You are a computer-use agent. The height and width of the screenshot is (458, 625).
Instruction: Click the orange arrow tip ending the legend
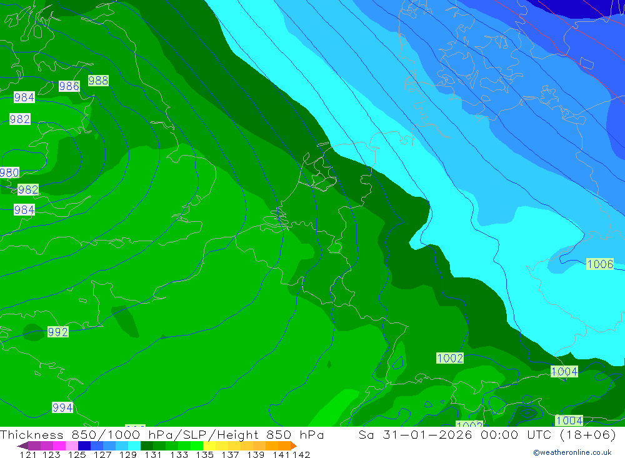click(294, 446)
